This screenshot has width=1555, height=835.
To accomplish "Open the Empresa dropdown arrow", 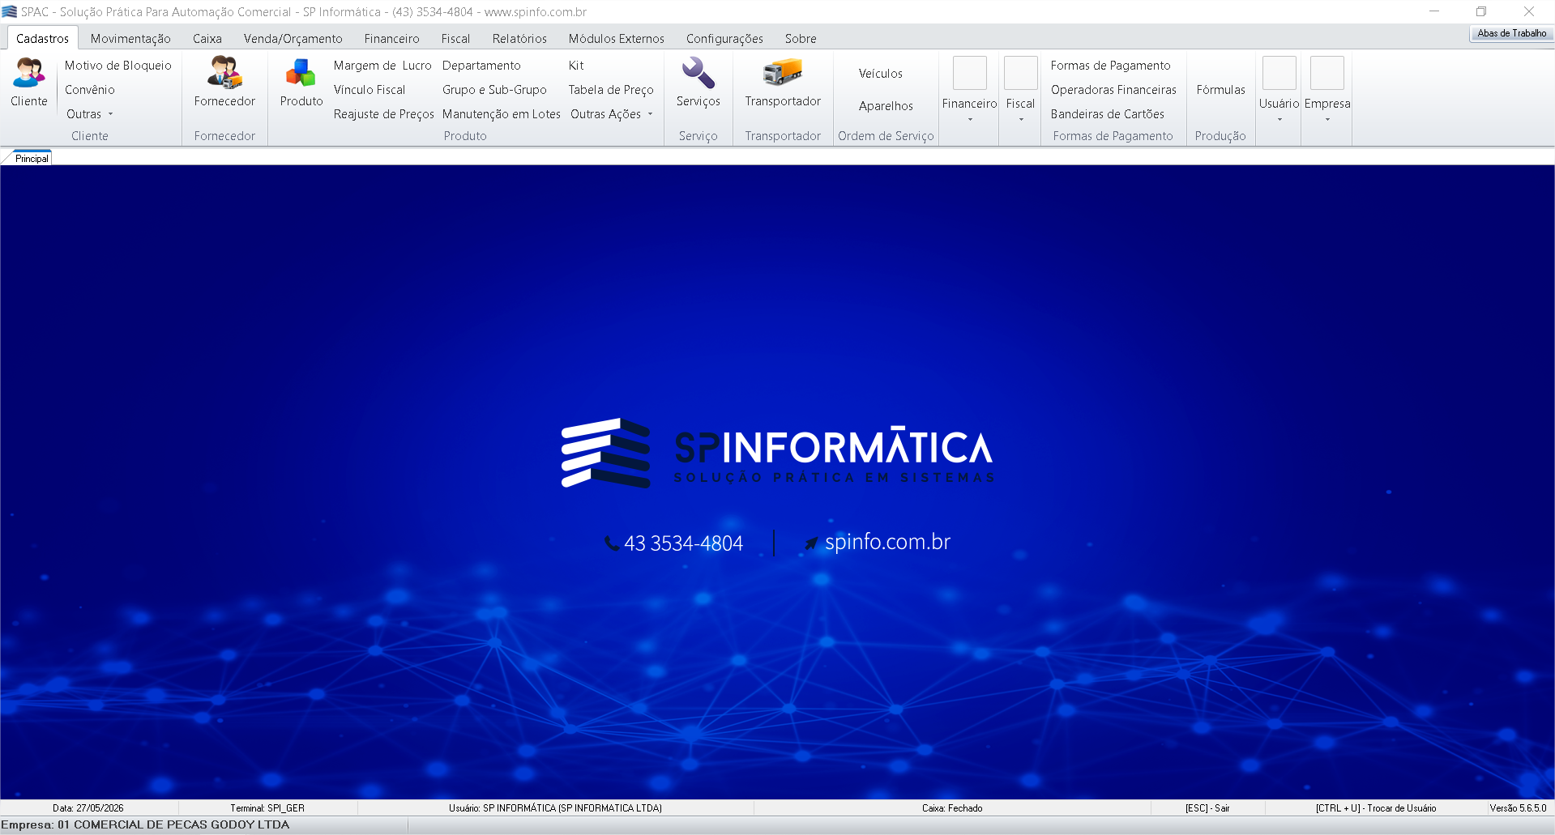I will (x=1326, y=120).
